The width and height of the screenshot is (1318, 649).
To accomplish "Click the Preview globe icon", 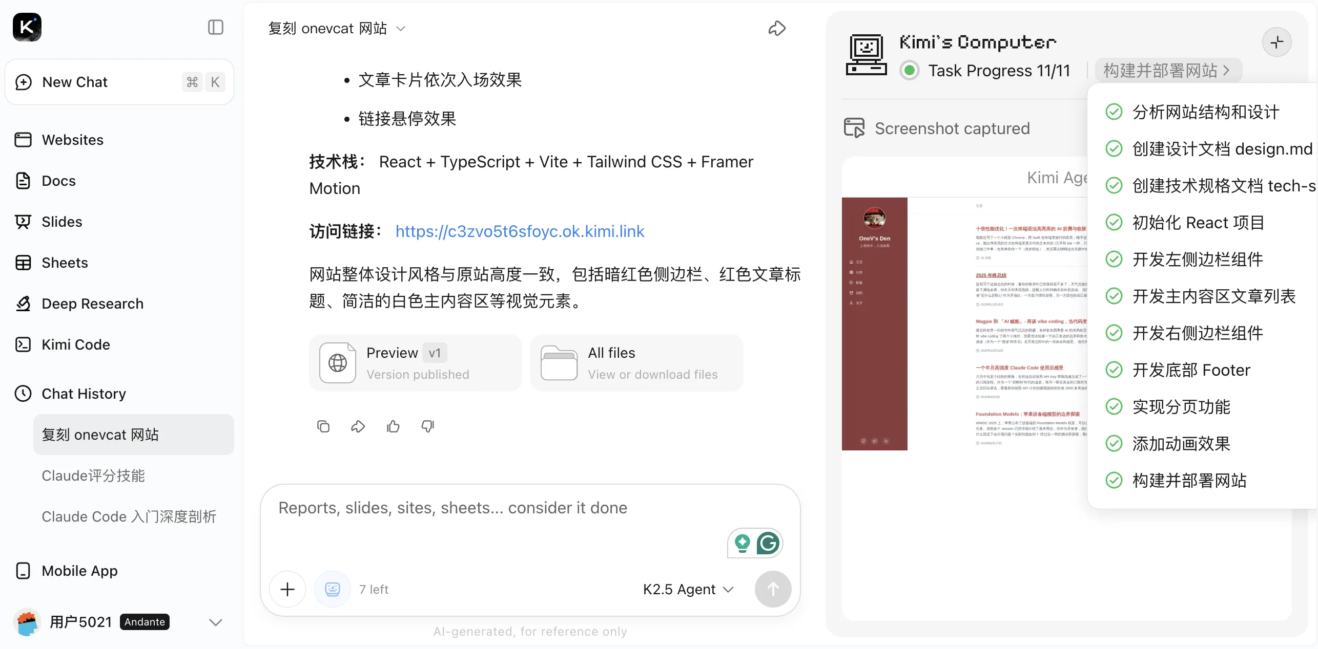I will pos(338,363).
